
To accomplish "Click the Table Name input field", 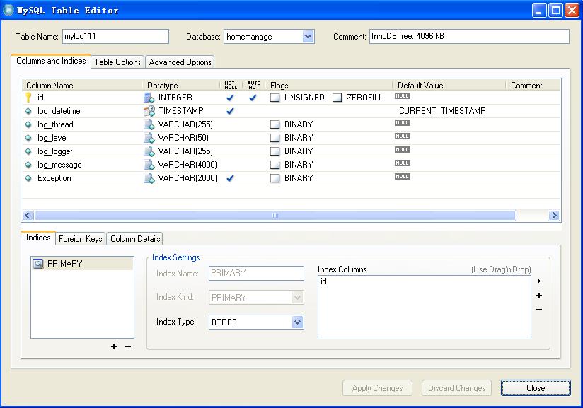I will click(115, 36).
